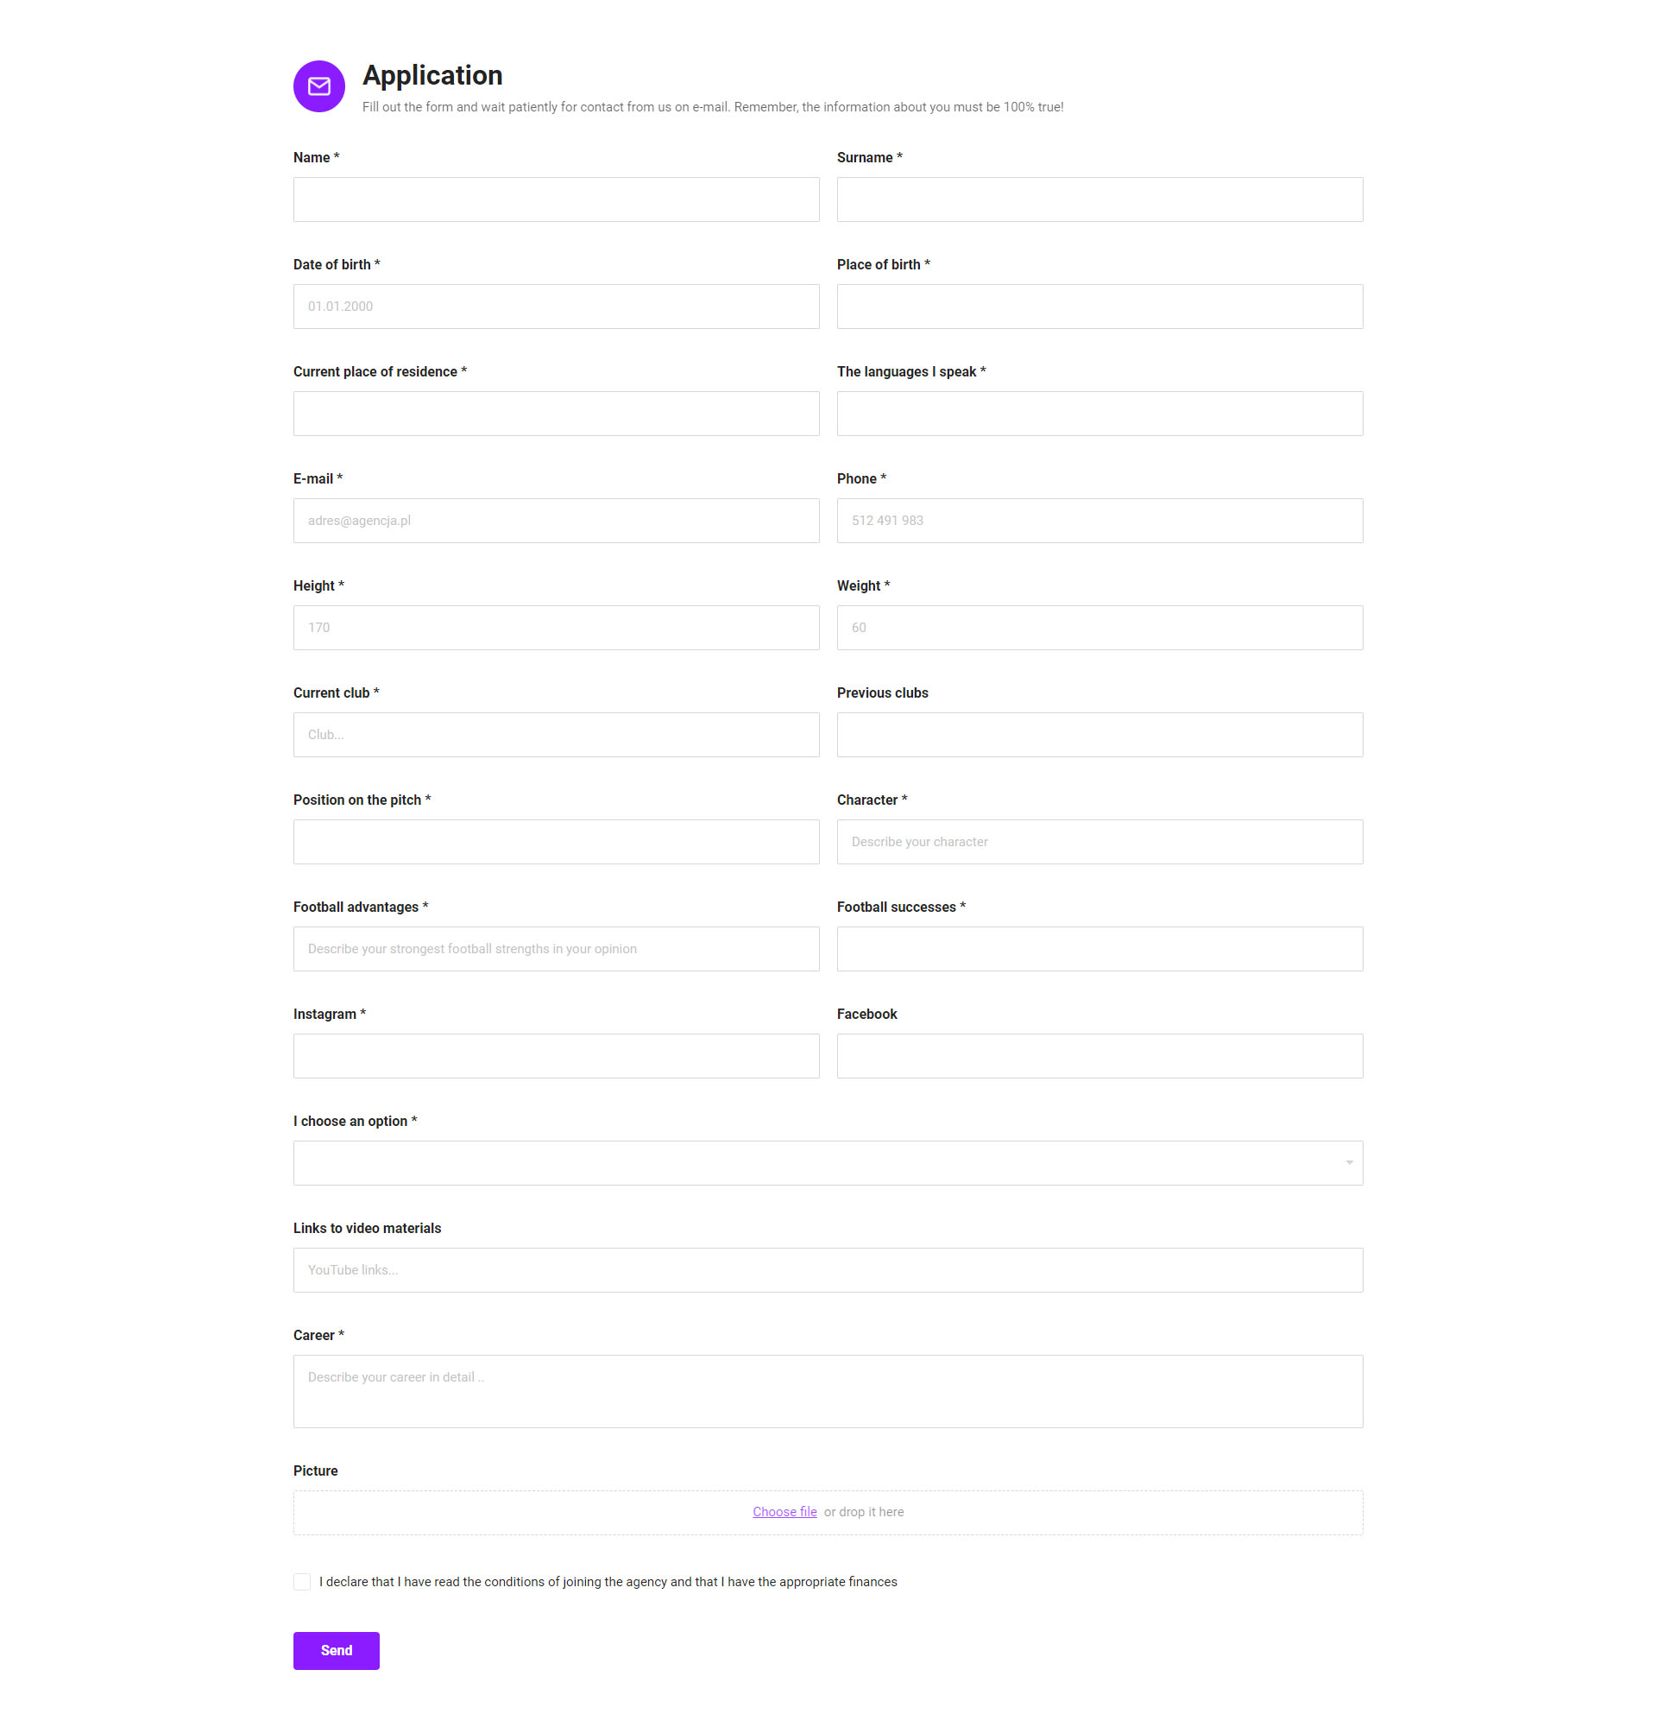Open the 'I choose an option' dropdown arrow
The image size is (1657, 1733).
(1349, 1163)
